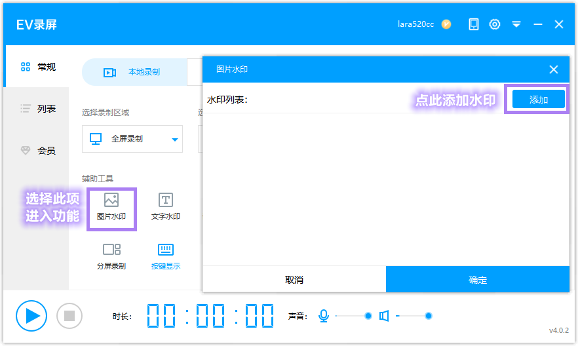
Task: Click the 添加 button to add watermark
Action: (x=538, y=100)
